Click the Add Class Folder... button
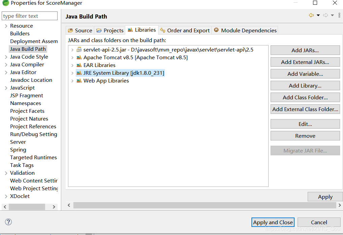 pyautogui.click(x=305, y=97)
